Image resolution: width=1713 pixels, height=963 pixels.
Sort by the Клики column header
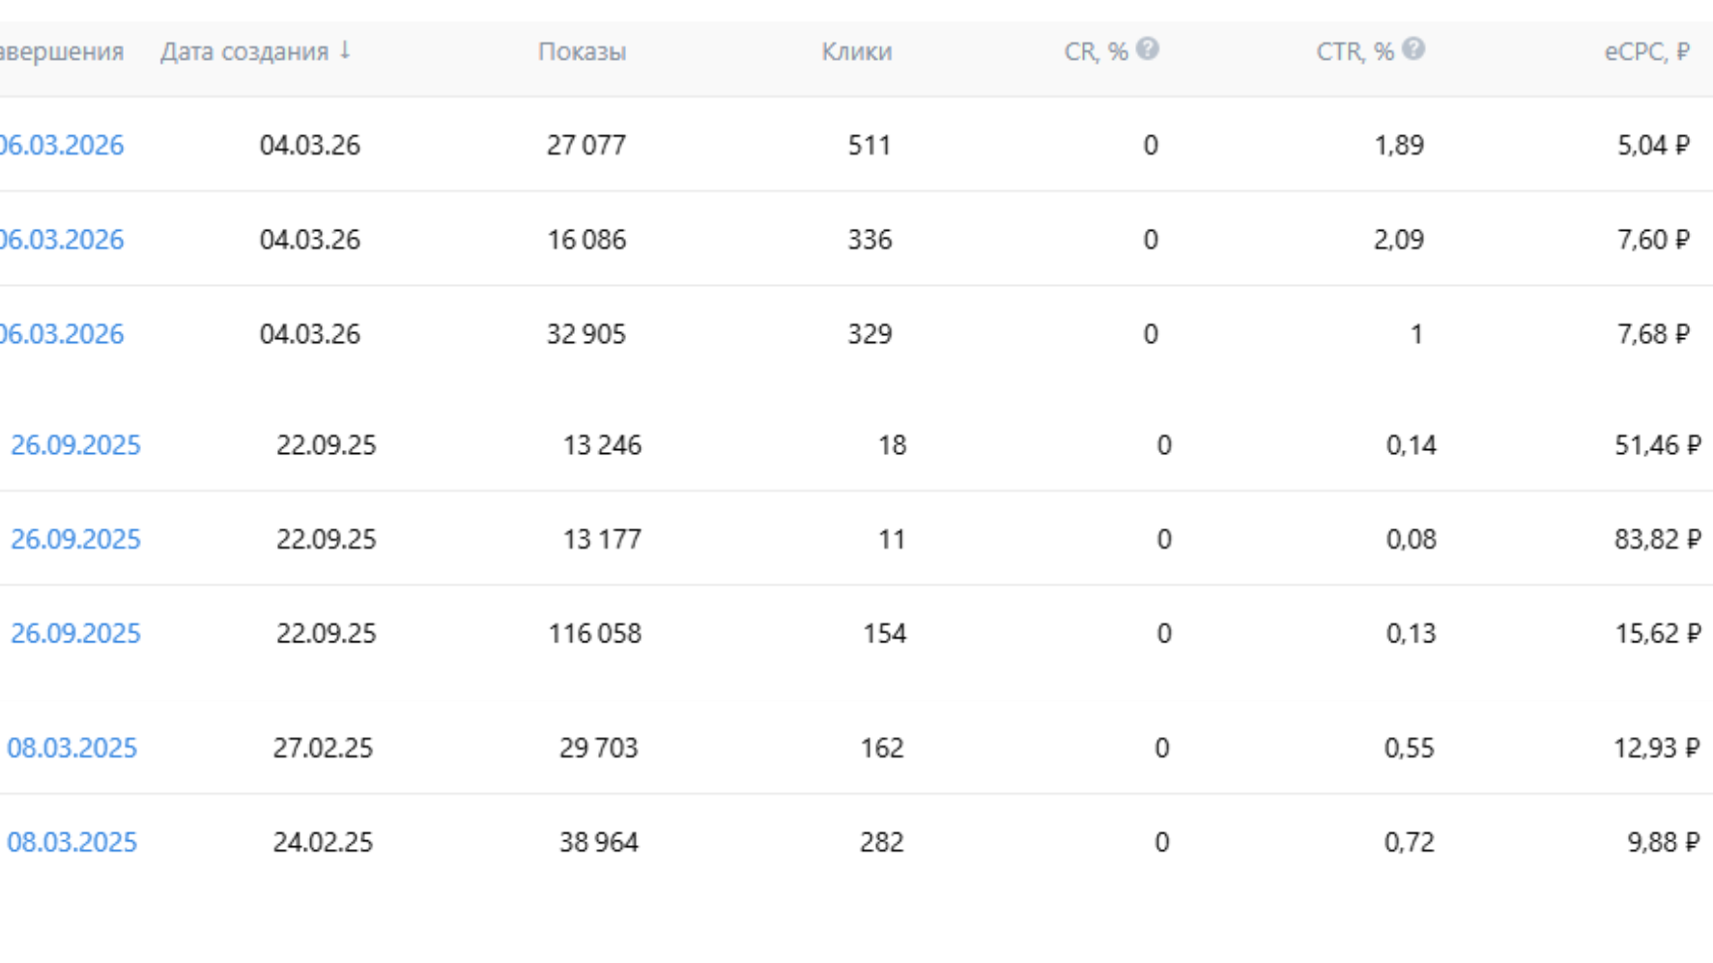point(856,52)
